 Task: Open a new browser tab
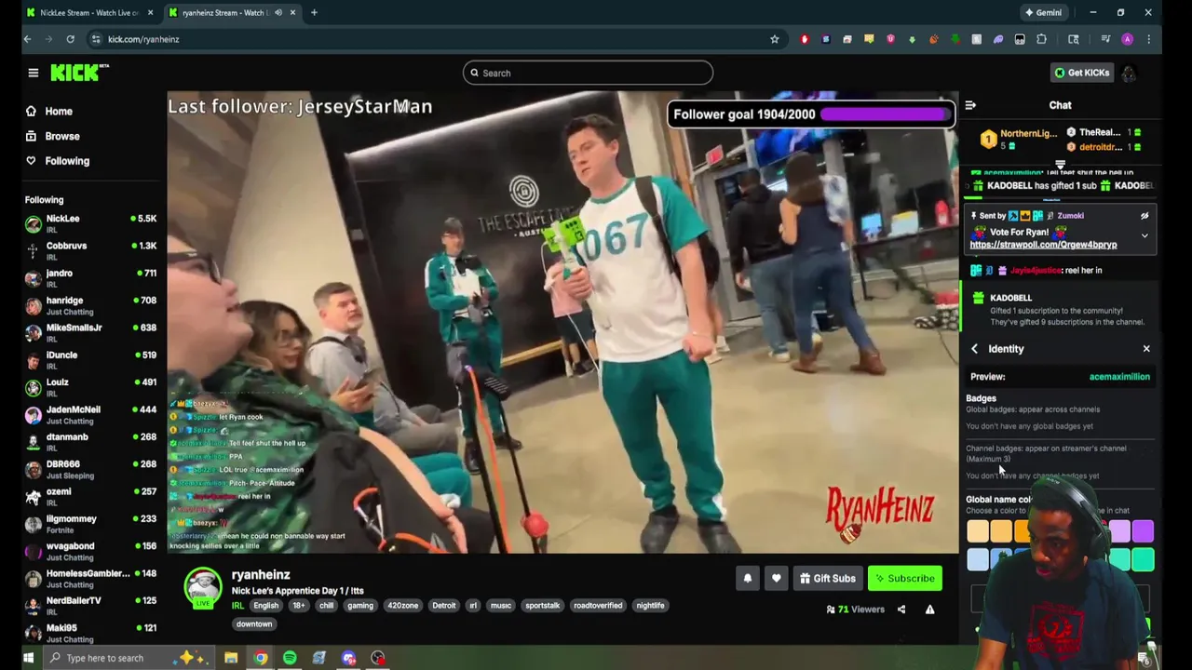click(314, 13)
